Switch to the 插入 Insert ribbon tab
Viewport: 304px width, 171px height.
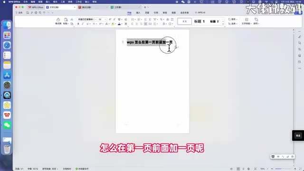tap(138, 13)
